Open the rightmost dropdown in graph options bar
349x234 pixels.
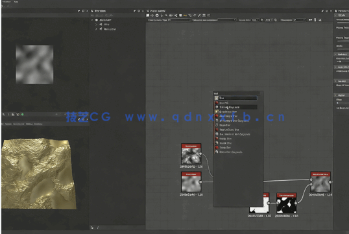coord(300,20)
